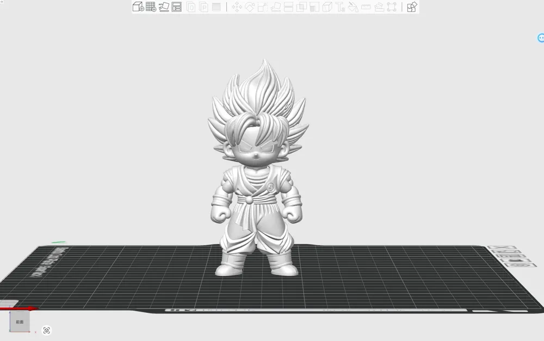Select the Color painting bucket tool
544x341 pixels.
[x=353, y=7]
